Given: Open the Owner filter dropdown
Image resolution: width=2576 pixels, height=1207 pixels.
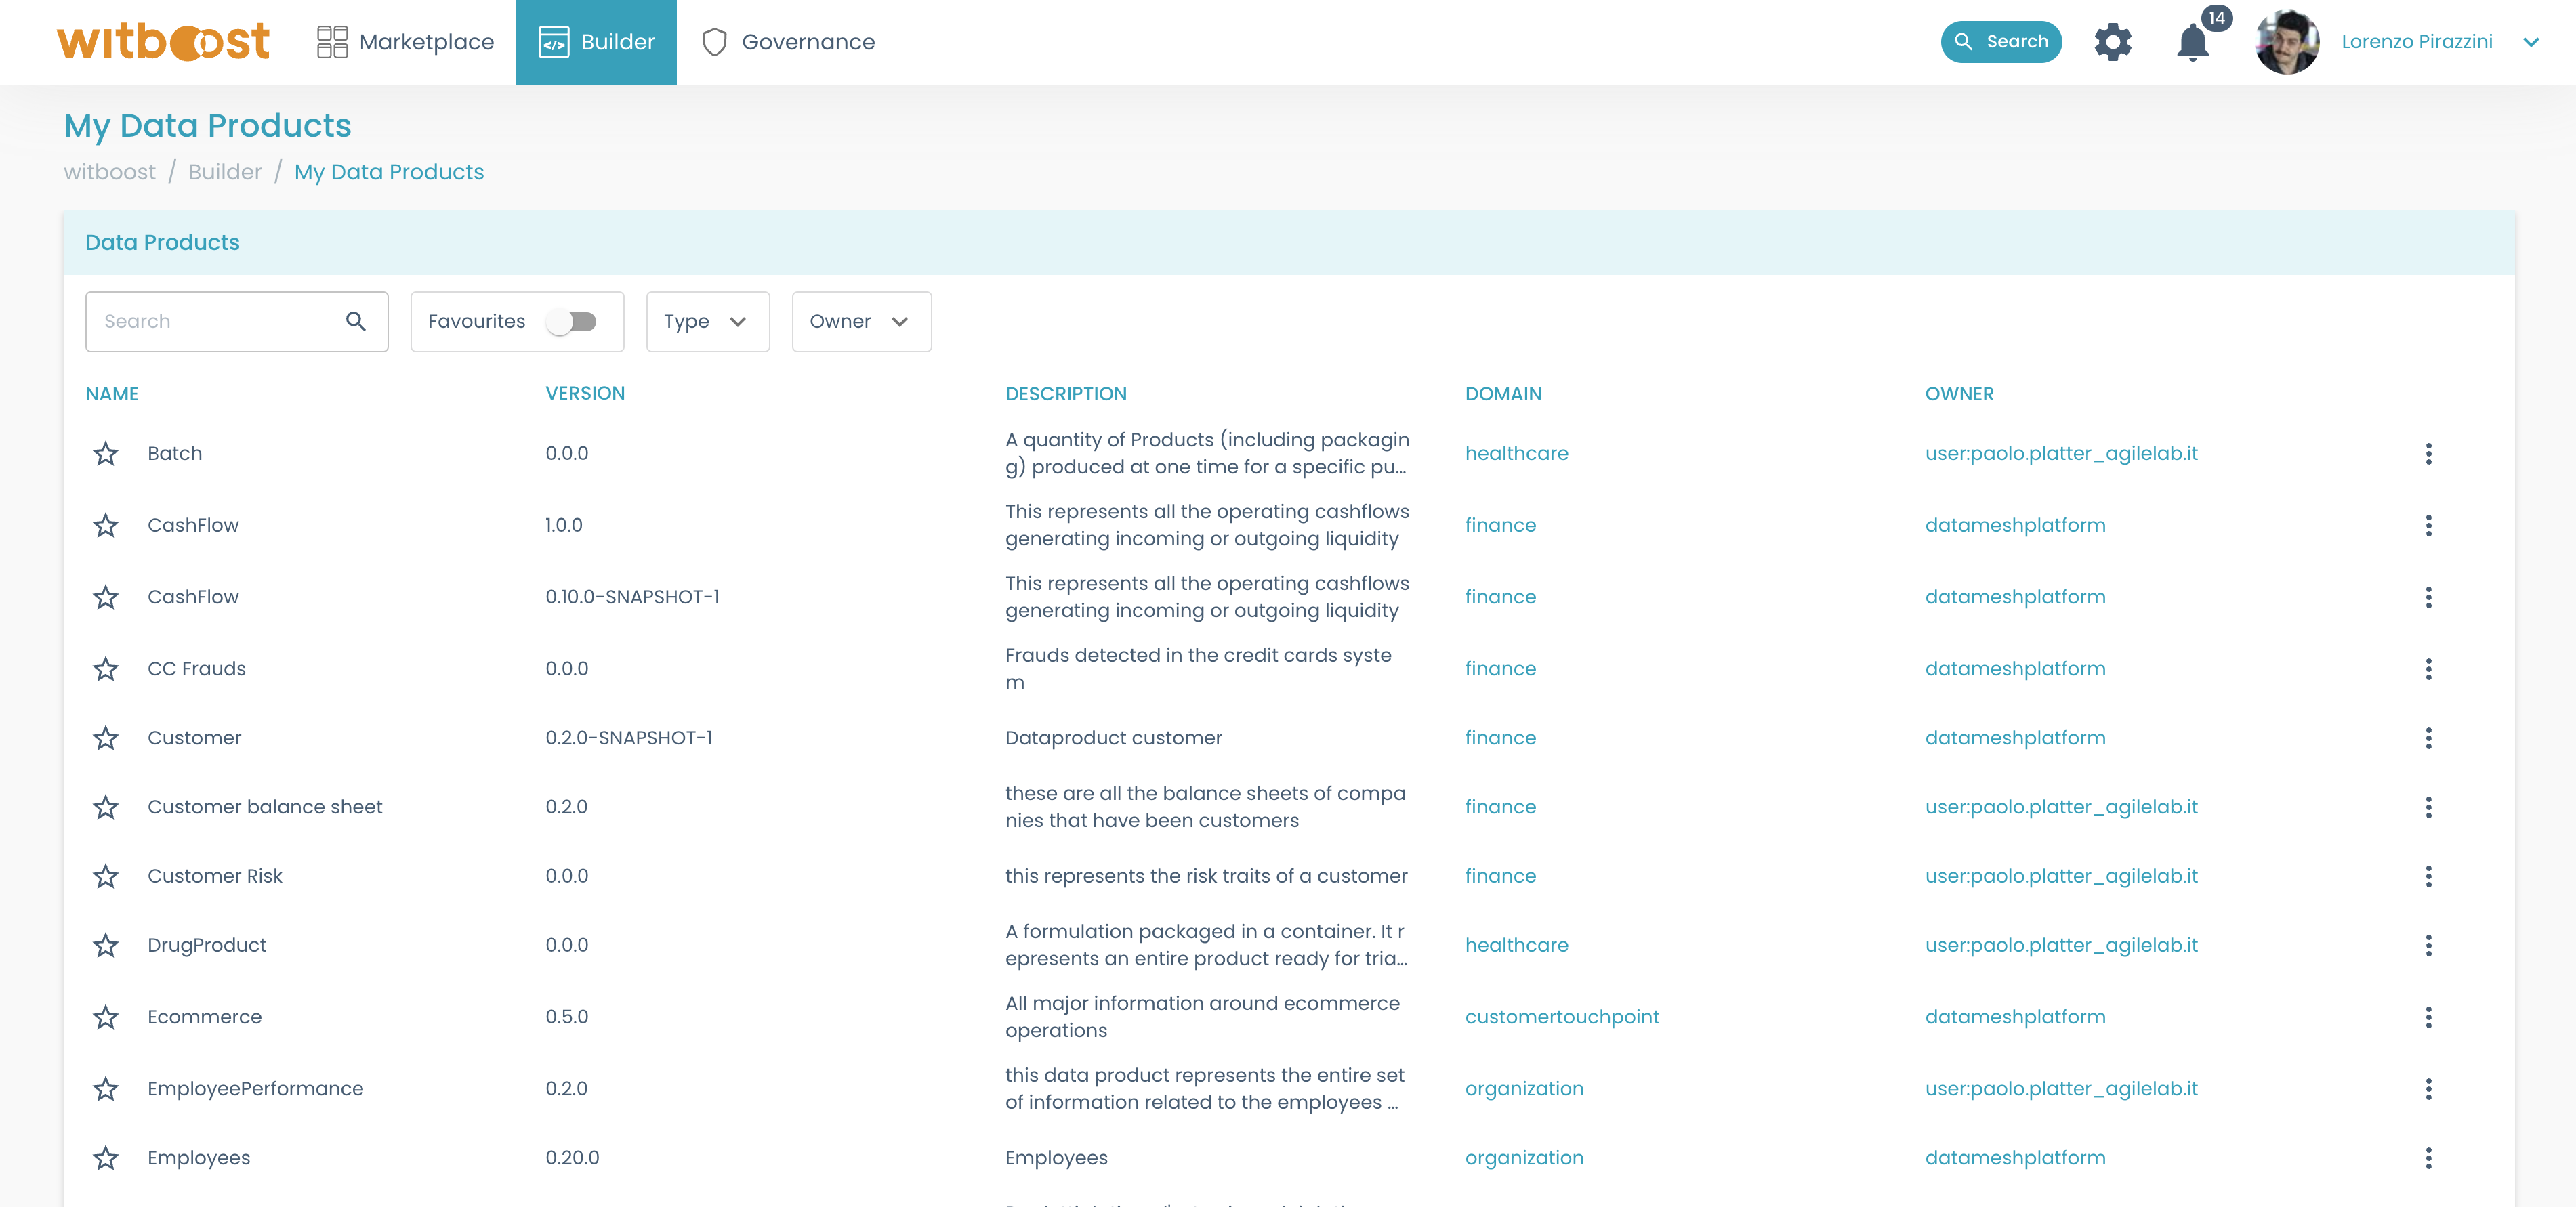Looking at the screenshot, I should [860, 321].
